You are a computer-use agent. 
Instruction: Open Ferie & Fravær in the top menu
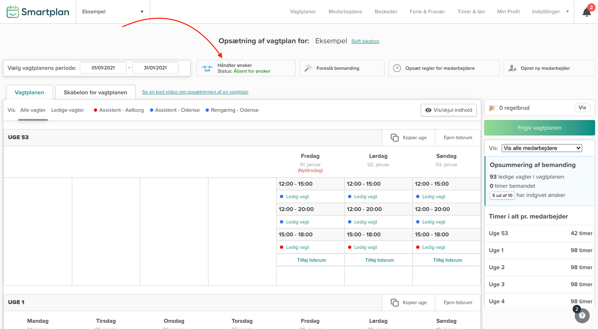[427, 12]
